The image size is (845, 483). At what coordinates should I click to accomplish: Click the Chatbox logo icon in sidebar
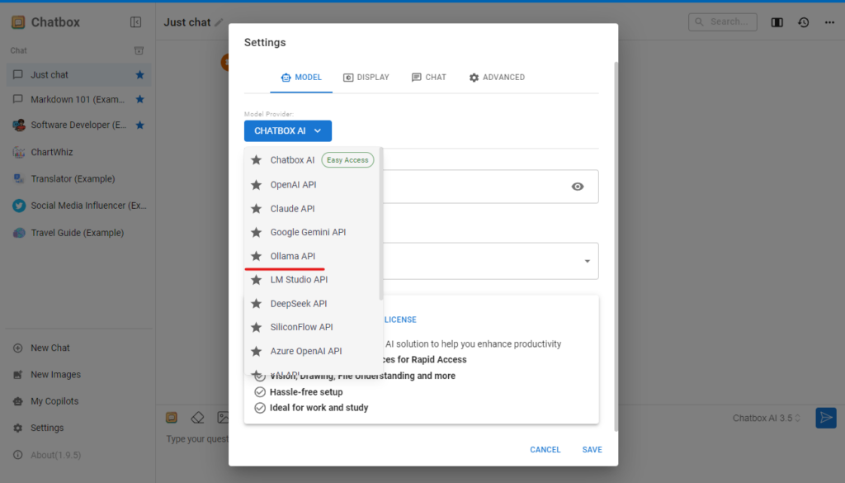coord(18,22)
